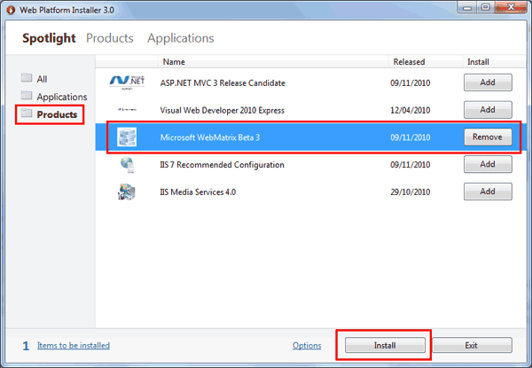Select ASP.NET MVC 3 Release Candidate row text
This screenshot has width=532, height=368.
pyautogui.click(x=223, y=83)
